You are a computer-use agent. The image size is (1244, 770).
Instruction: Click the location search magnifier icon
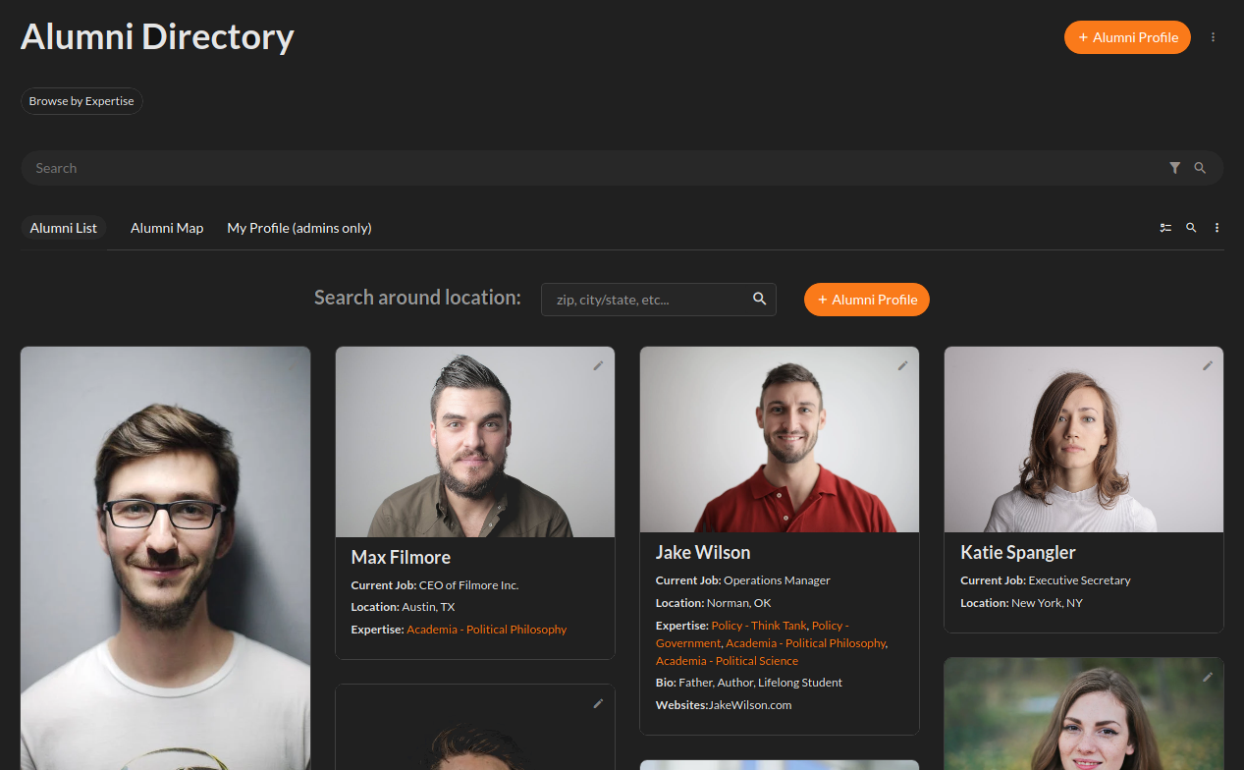(x=760, y=299)
